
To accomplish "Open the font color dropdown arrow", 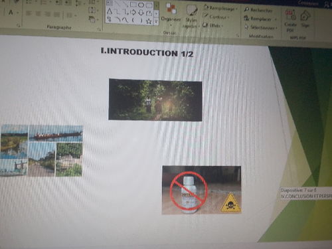I will pyautogui.click(x=18, y=13).
